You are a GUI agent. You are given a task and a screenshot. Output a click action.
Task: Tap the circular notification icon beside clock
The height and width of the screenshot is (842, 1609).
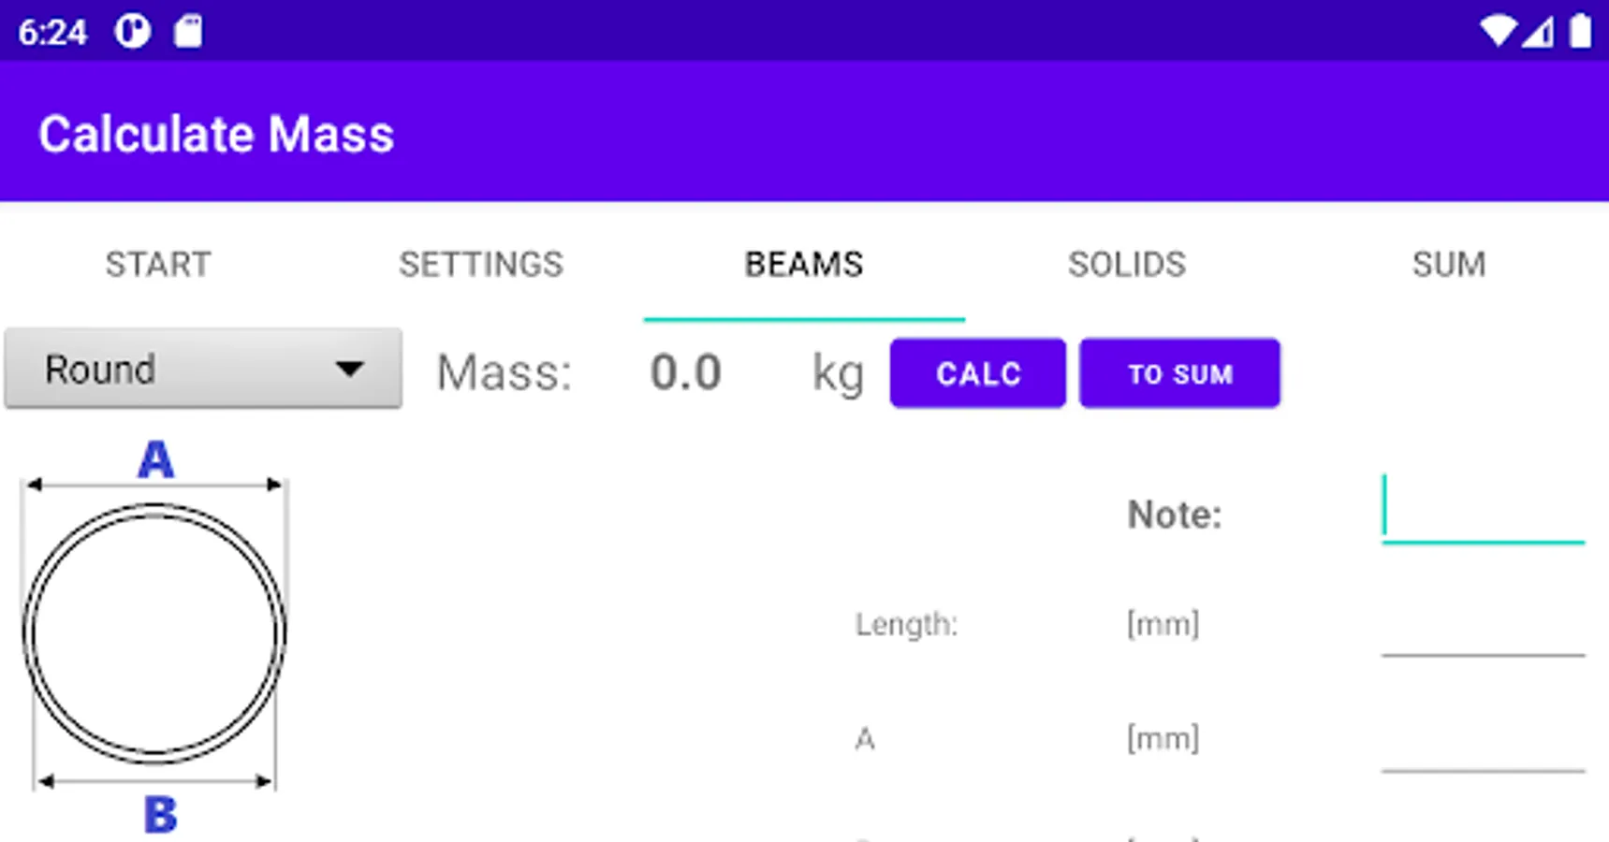(x=132, y=32)
